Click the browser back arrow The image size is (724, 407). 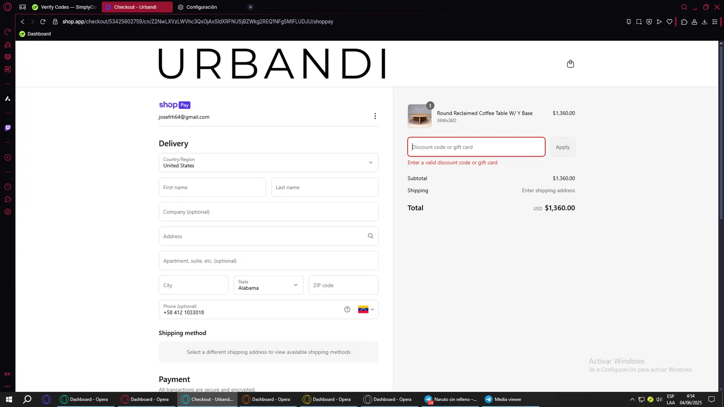point(22,22)
